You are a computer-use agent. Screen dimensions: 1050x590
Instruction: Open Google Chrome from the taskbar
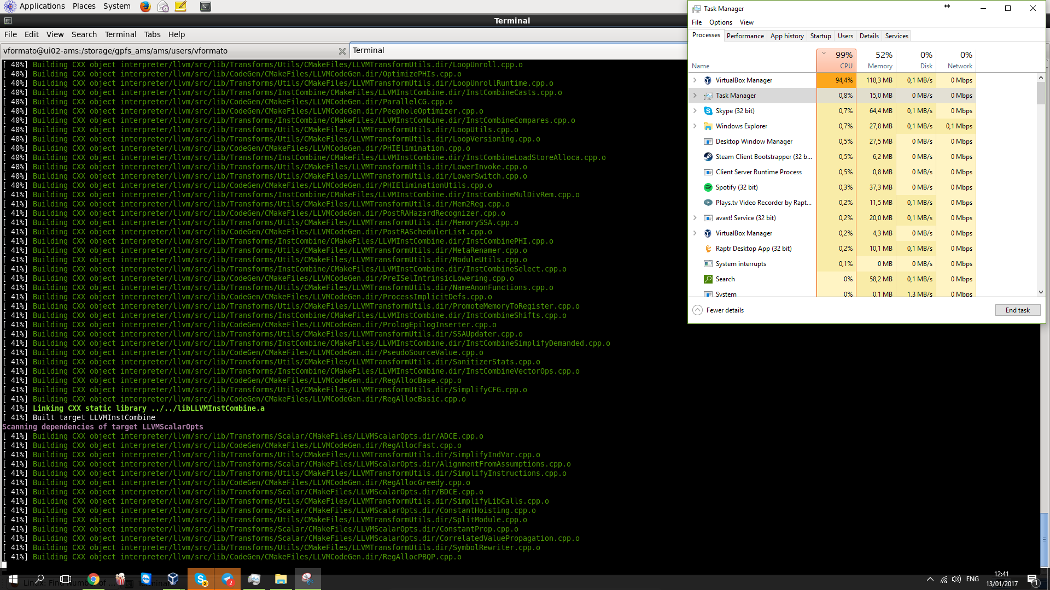(94, 579)
